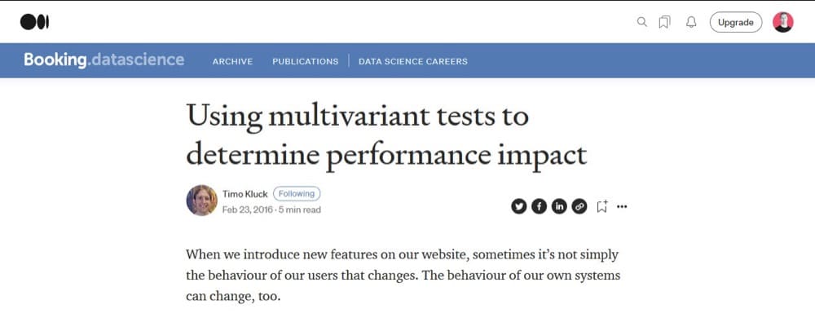This screenshot has width=815, height=331.
Task: Select the Publications menu item
Action: point(305,61)
